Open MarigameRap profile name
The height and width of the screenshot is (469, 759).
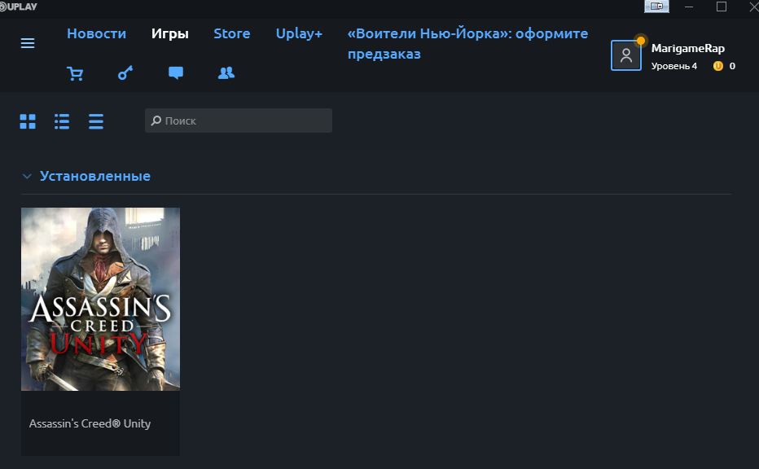(x=688, y=48)
